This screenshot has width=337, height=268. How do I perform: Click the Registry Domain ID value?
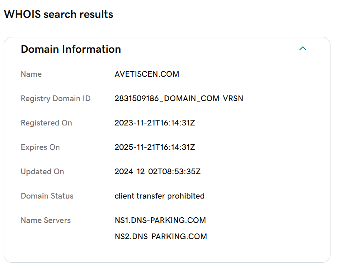179,98
